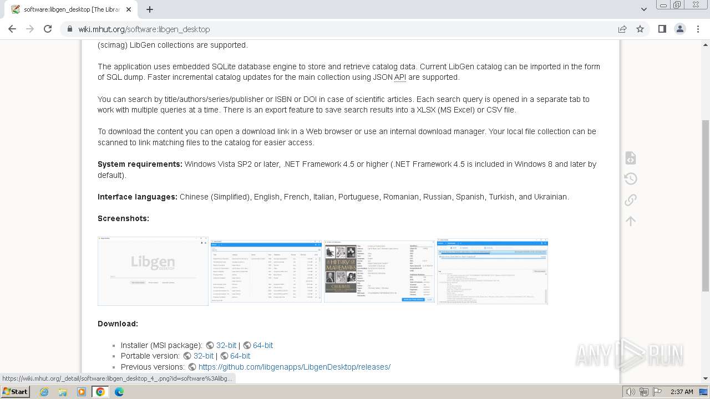Click the page vertical scrollbar
710x399 pixels.
tap(706, 205)
